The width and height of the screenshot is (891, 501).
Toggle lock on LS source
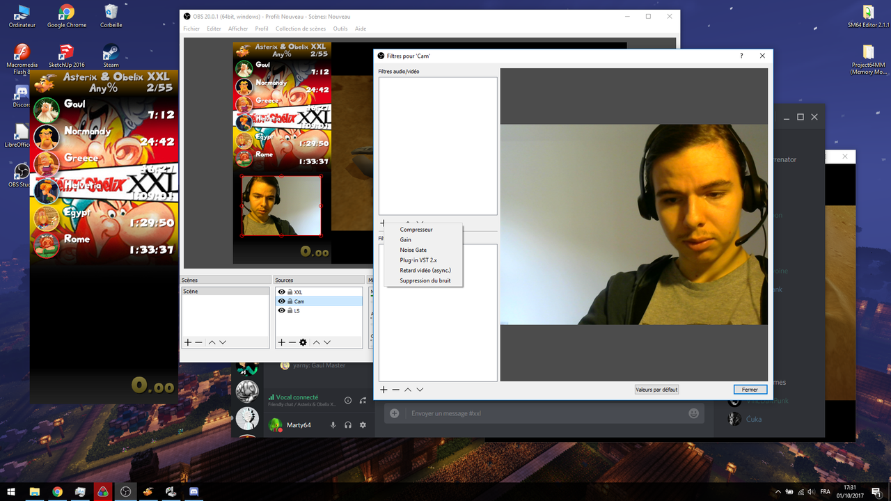coord(290,310)
